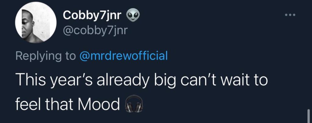Click the scroll indicator at right edge
Viewport: 312px width, 123px height.
pyautogui.click(x=309, y=116)
